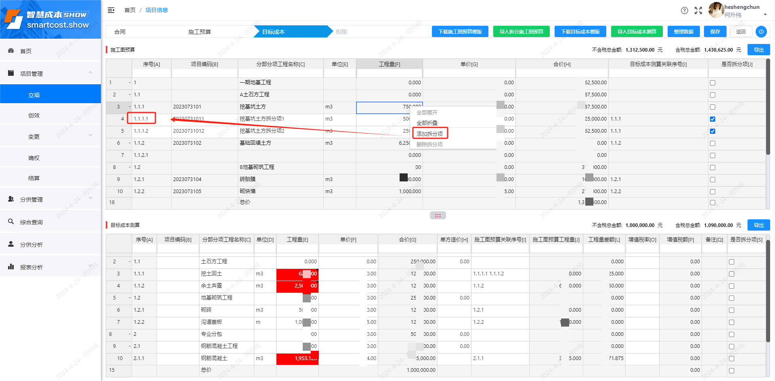Collapse the 项目管理 sidebar section chevron
Viewport: 775px width, 381px height.
click(90, 72)
